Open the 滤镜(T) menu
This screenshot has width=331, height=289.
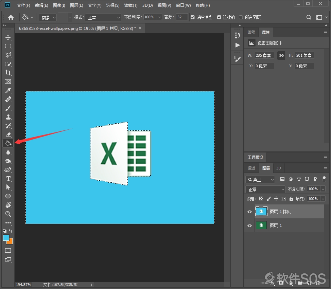point(131,5)
